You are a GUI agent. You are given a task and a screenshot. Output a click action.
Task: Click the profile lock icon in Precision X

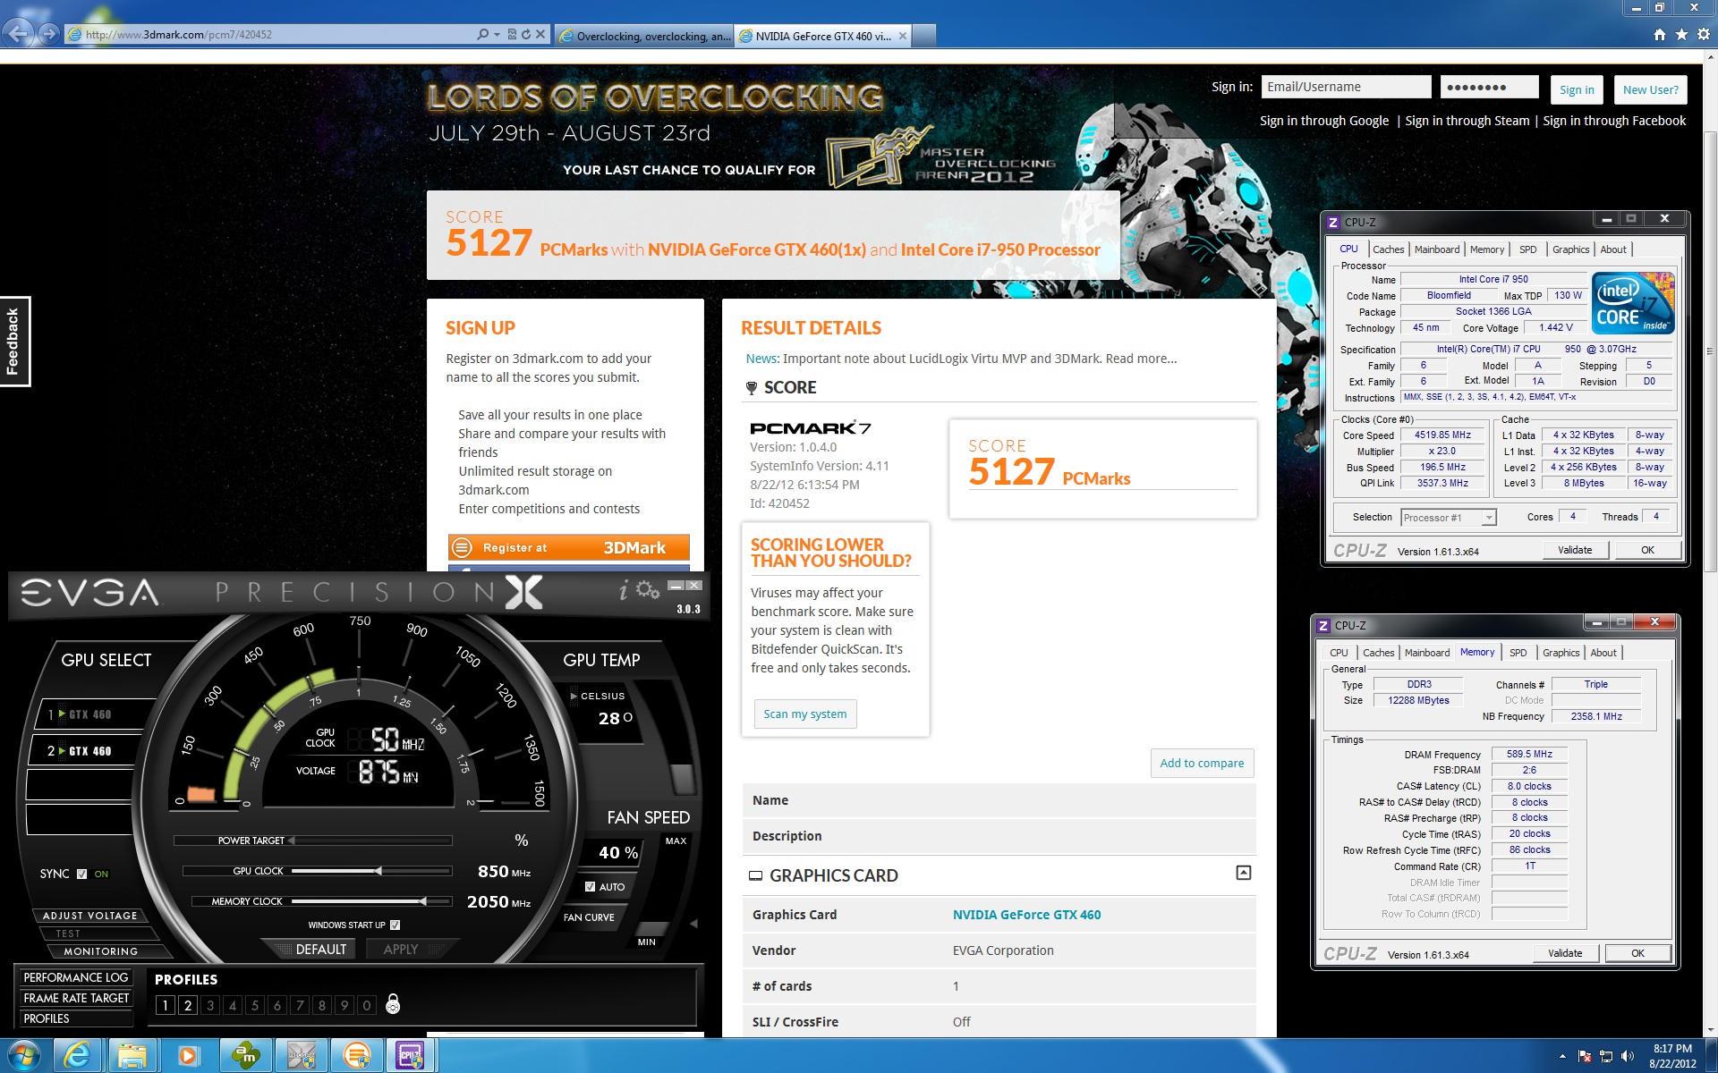(x=392, y=1004)
